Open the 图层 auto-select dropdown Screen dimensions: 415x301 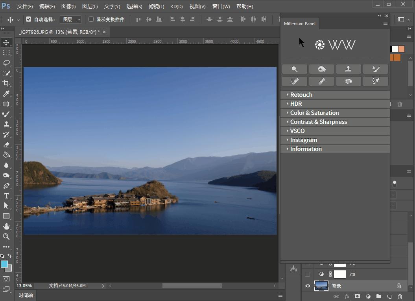[71, 19]
